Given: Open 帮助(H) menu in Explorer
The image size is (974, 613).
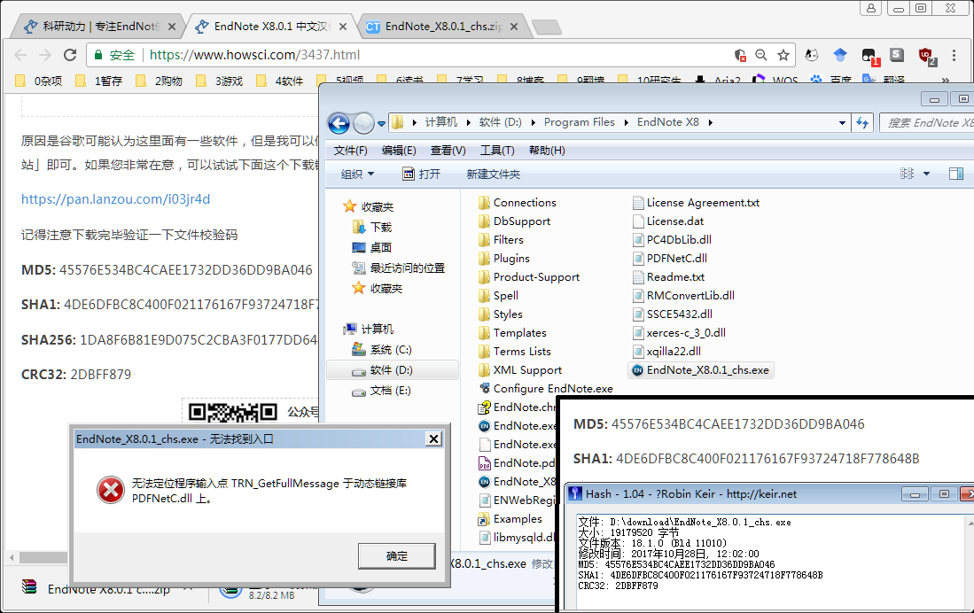Looking at the screenshot, I should click(547, 151).
